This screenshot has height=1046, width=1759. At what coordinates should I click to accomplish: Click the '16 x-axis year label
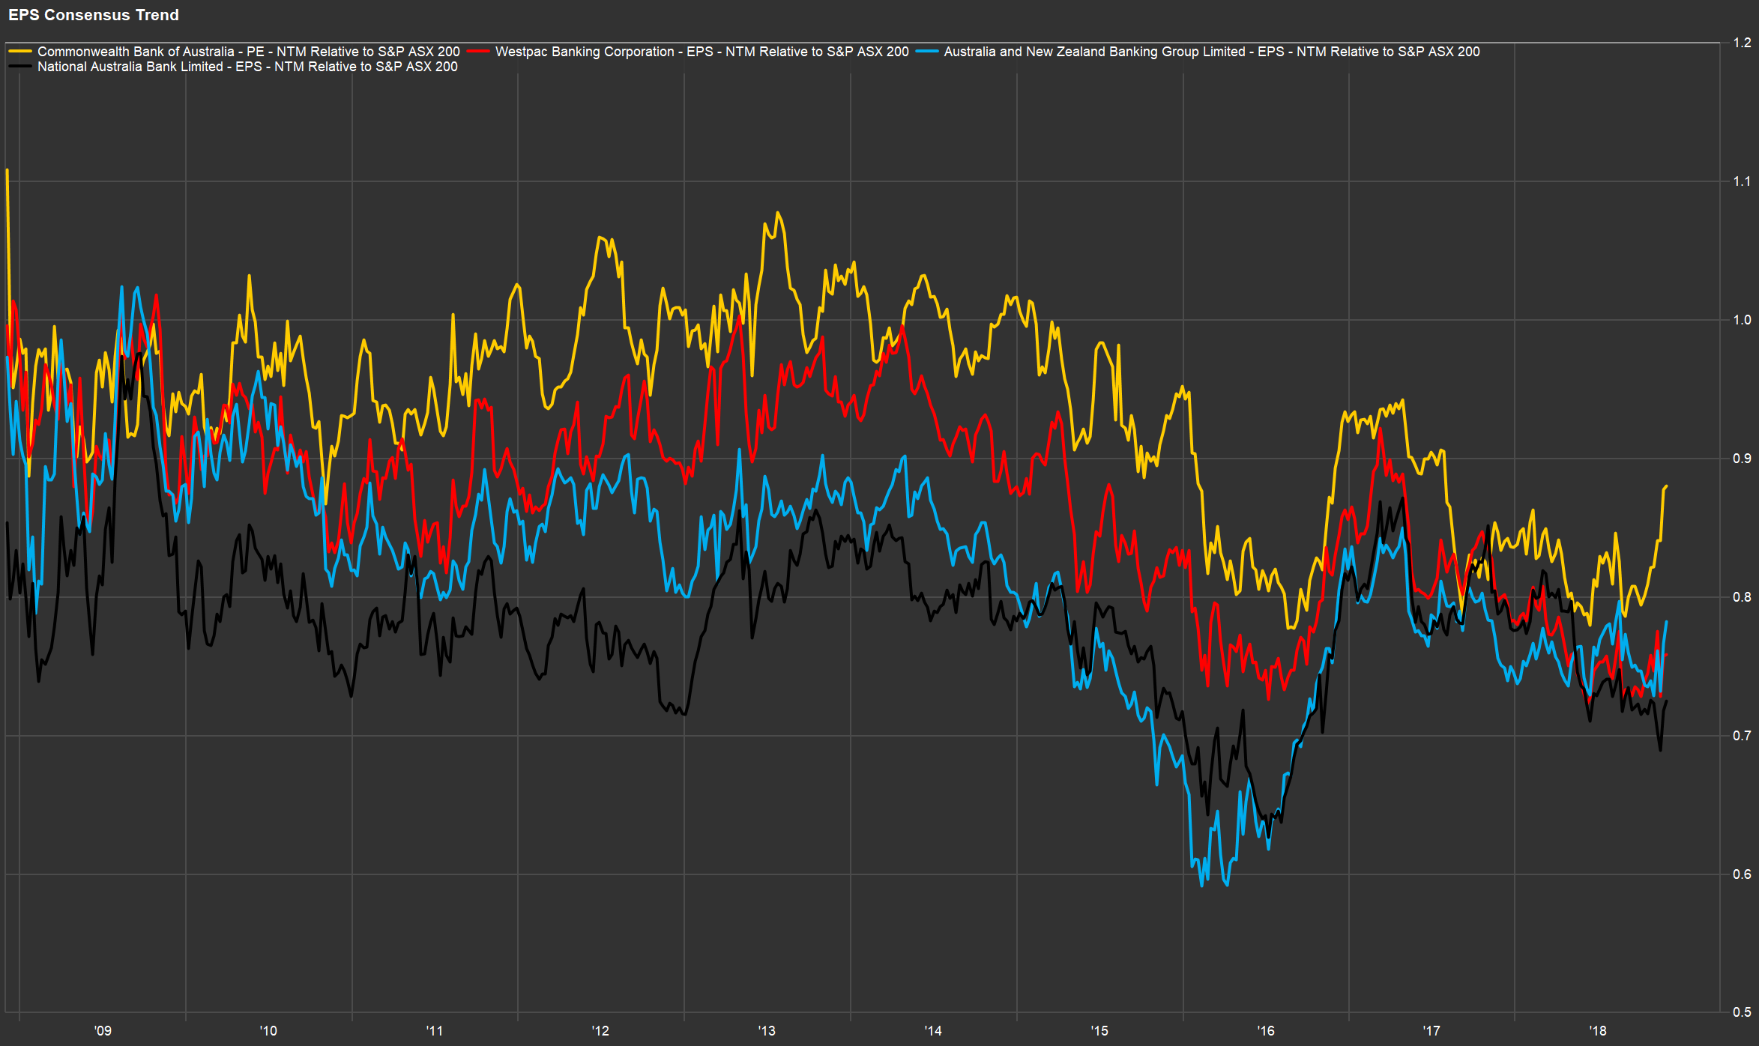(x=1266, y=1031)
